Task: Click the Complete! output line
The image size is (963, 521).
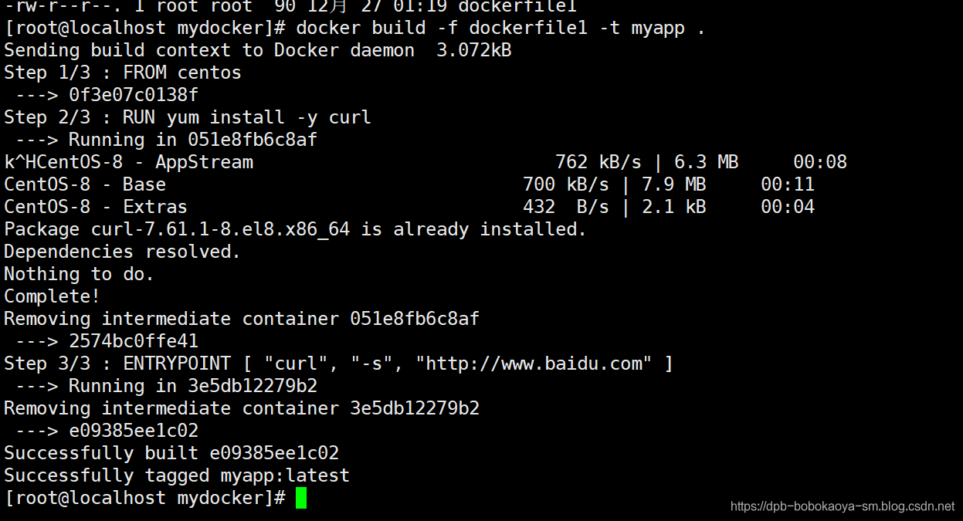Action: pyautogui.click(x=53, y=296)
